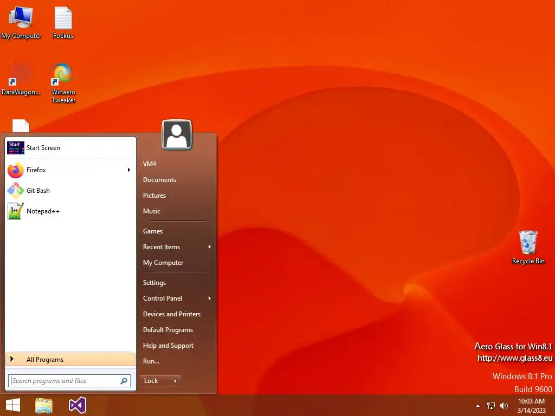Click the Firefox label text
Viewport: 555px width, 416px height.
pos(36,170)
